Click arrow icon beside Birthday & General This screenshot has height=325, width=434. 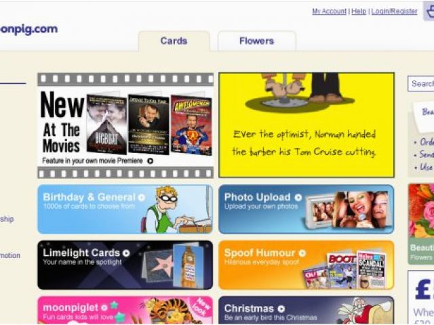tap(142, 198)
